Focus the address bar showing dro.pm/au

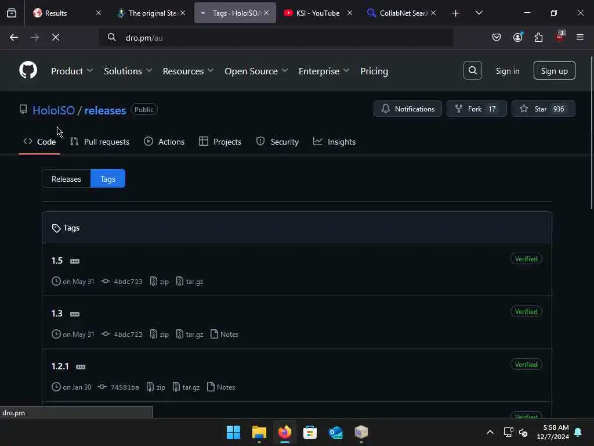pyautogui.click(x=276, y=38)
